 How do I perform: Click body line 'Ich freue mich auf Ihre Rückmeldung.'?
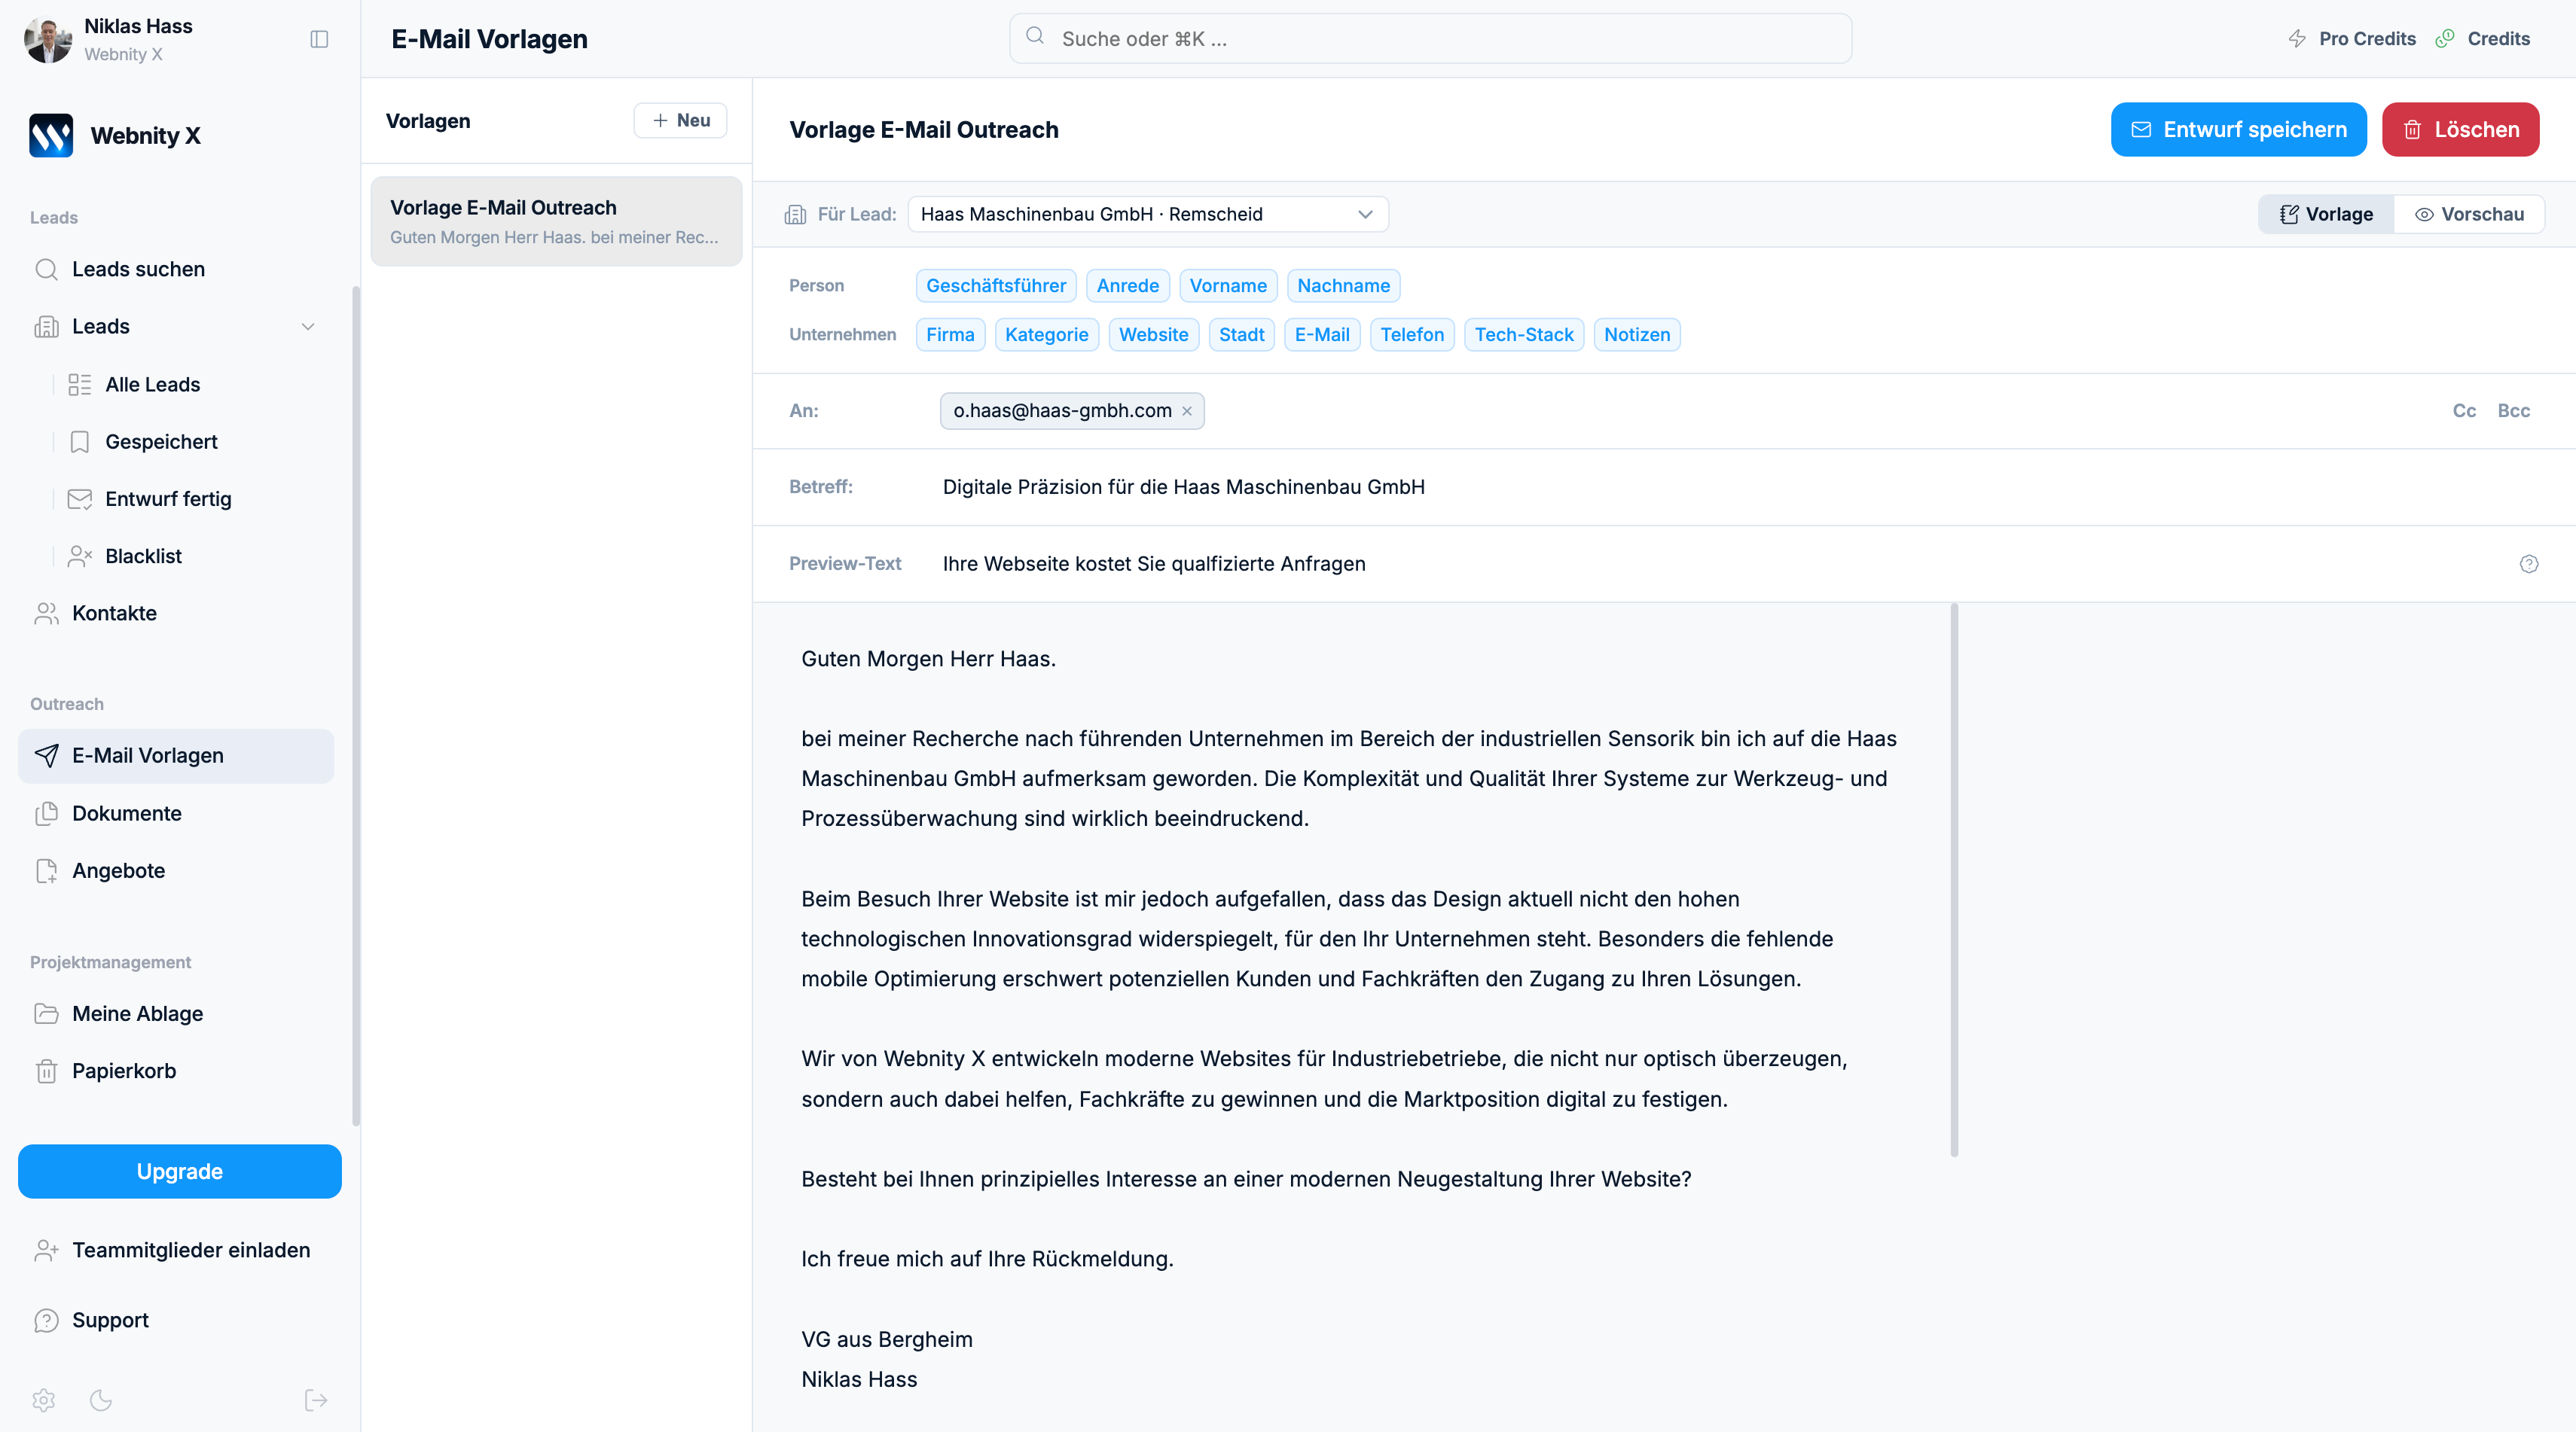click(987, 1258)
